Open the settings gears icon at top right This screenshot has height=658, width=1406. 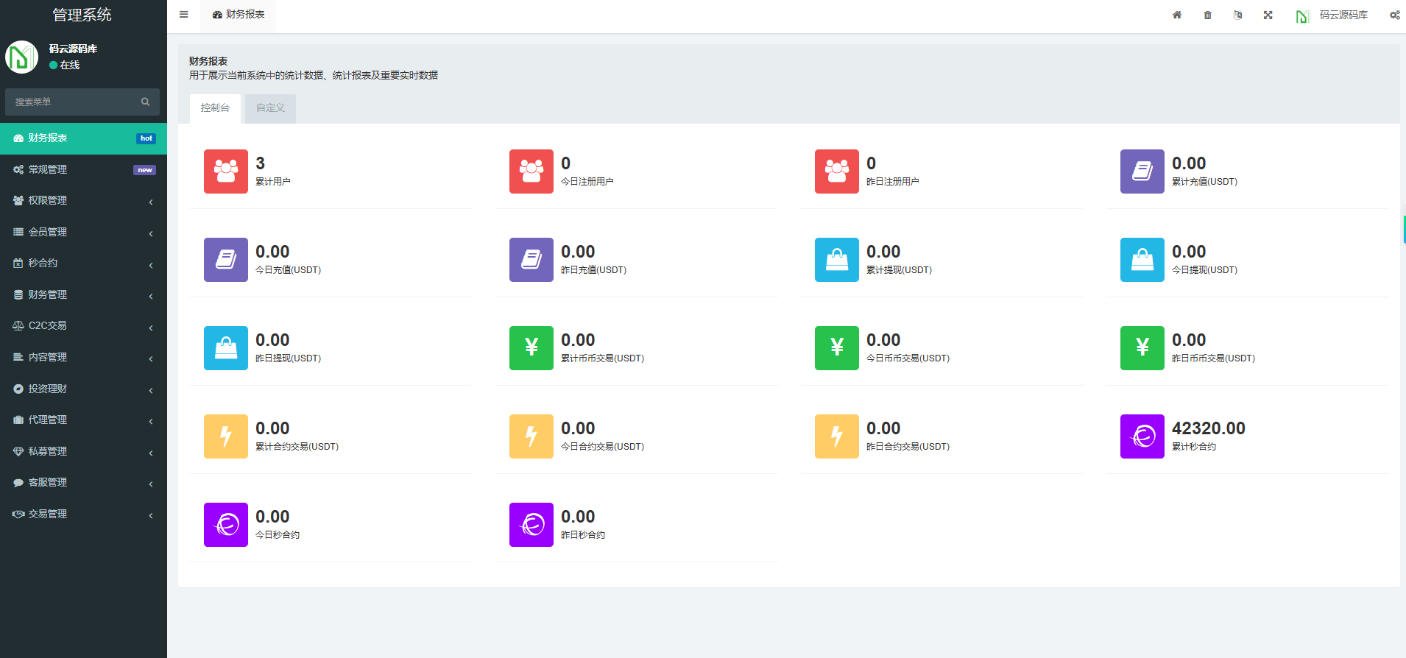coord(1394,15)
